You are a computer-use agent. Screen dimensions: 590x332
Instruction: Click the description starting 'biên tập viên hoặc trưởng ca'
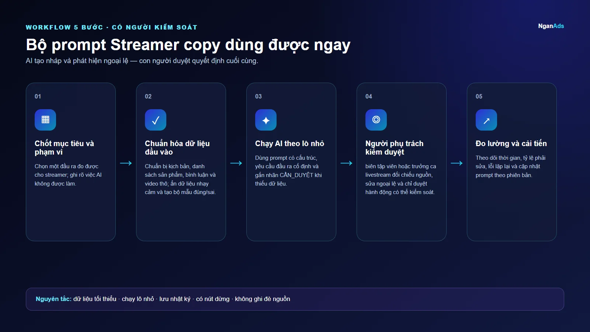coord(401,179)
